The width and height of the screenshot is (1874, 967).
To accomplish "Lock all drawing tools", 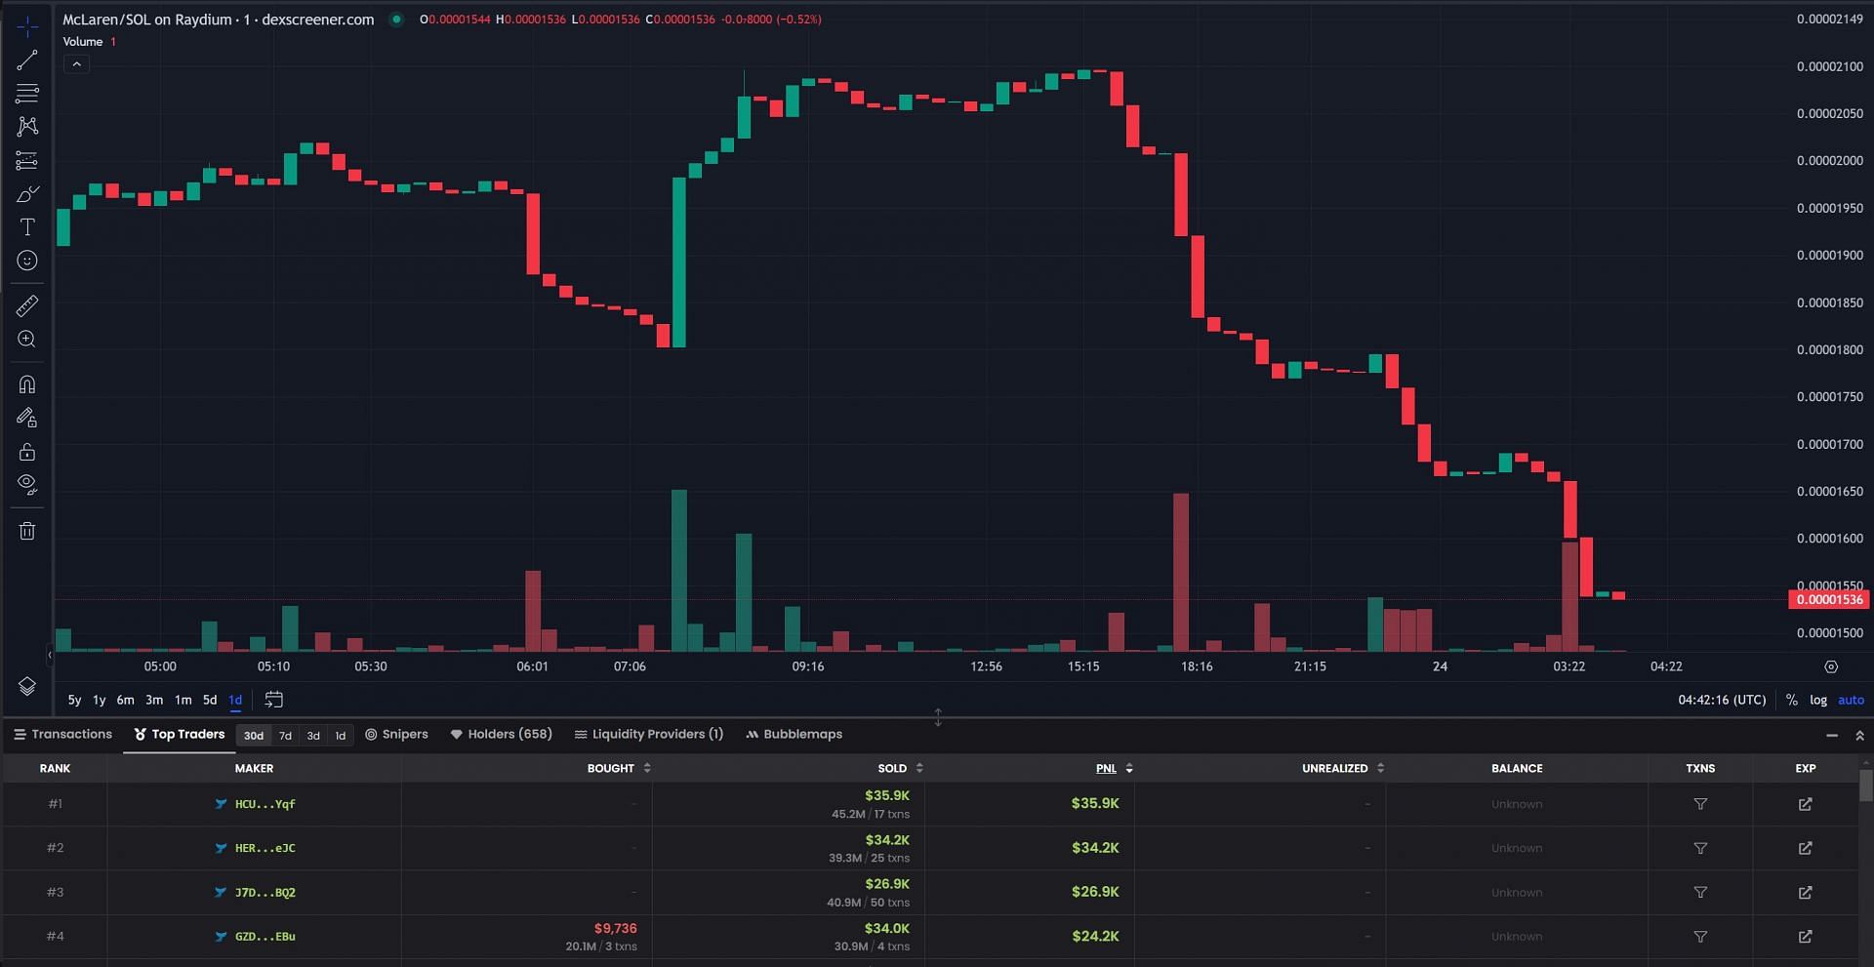I will 27,452.
